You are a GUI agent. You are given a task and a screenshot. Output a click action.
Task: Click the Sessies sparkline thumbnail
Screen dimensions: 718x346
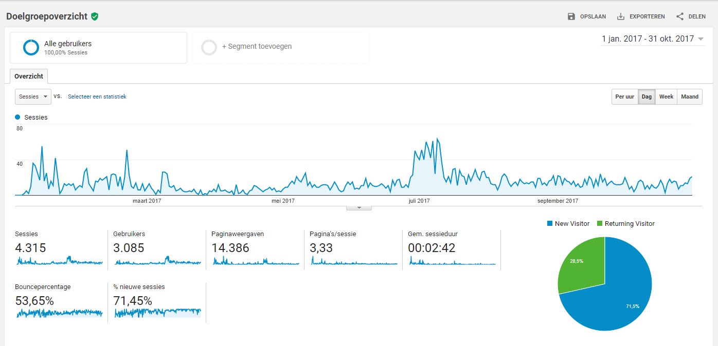pos(59,260)
